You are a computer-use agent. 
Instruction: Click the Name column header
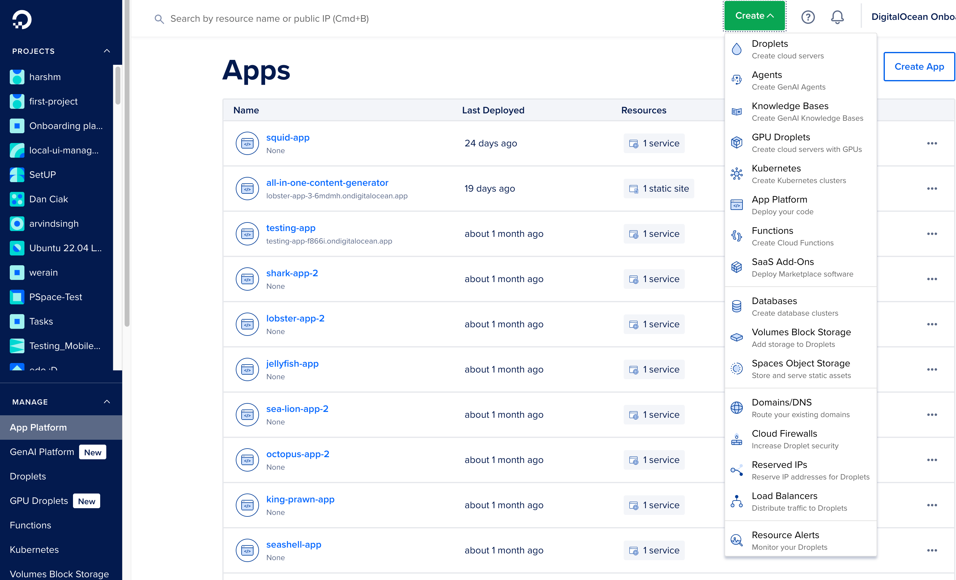click(246, 110)
